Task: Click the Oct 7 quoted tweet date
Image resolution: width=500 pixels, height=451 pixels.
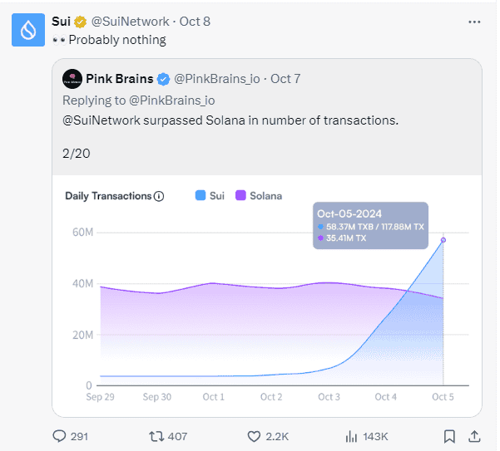Action: click(285, 79)
